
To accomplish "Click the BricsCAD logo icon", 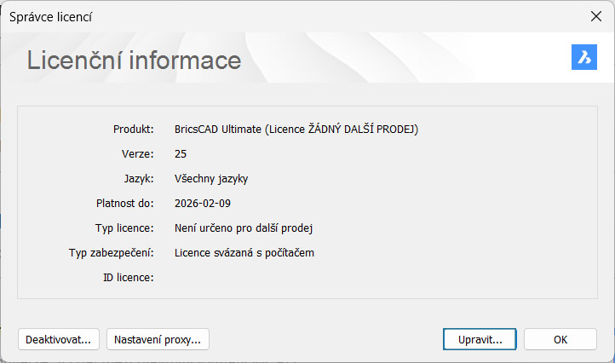I will click(583, 57).
